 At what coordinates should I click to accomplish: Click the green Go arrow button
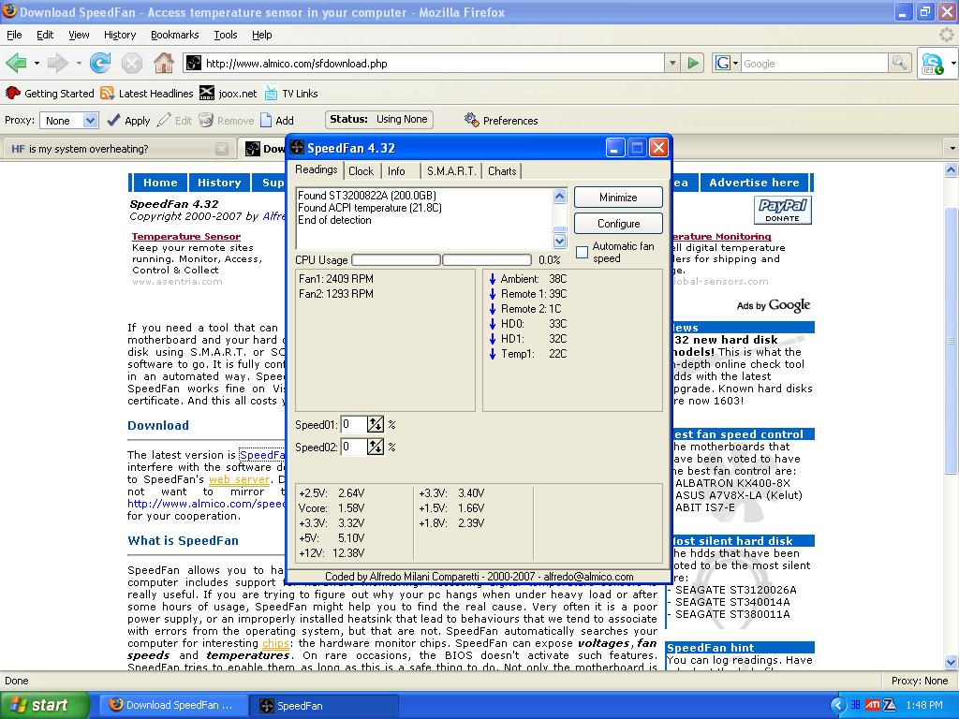coord(693,63)
